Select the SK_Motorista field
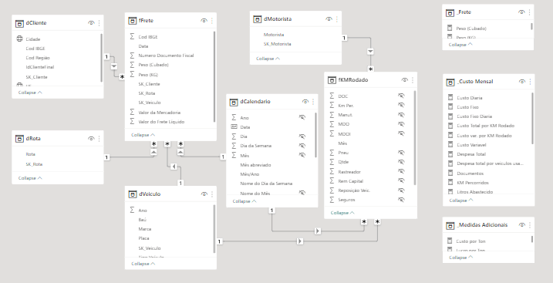This screenshot has width=553, height=283. click(278, 44)
